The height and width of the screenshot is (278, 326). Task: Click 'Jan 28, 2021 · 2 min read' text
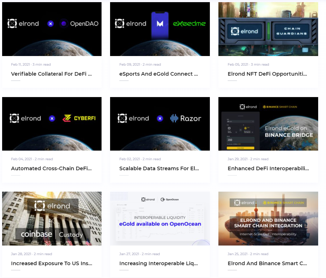32,254
